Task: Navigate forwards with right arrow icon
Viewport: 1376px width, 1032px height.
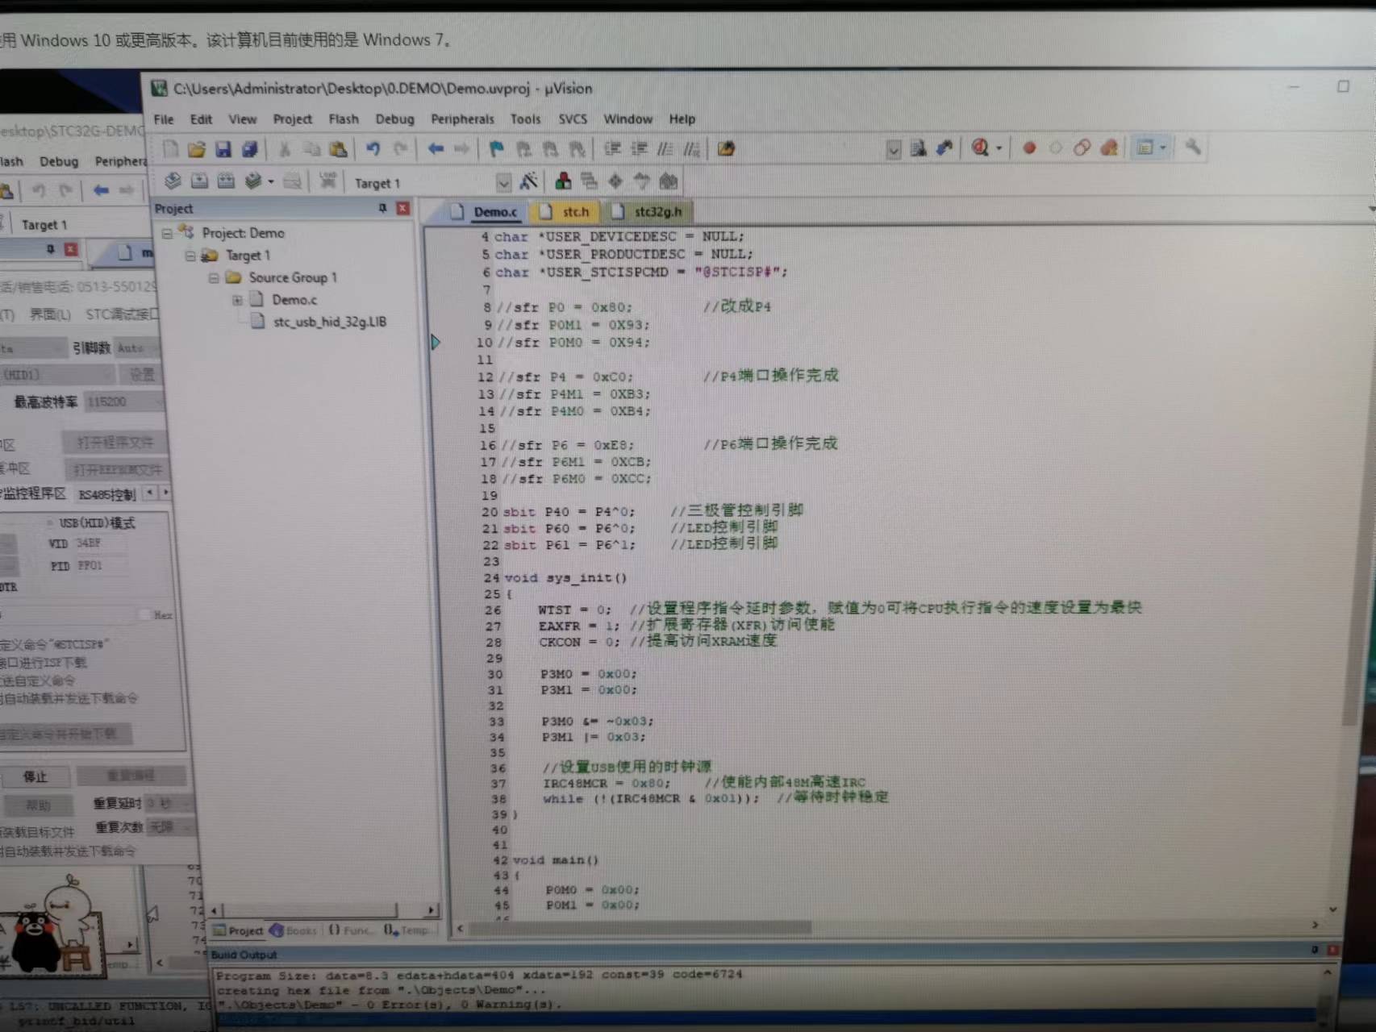Action: [x=462, y=148]
